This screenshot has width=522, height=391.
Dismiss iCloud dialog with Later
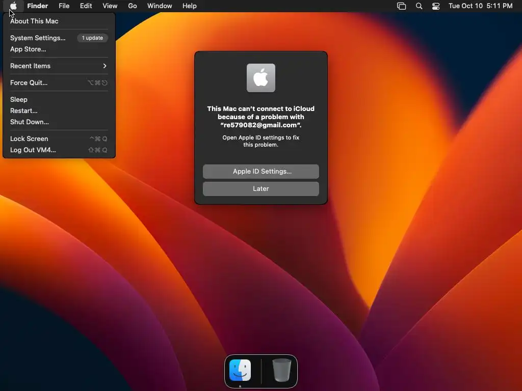pyautogui.click(x=261, y=189)
